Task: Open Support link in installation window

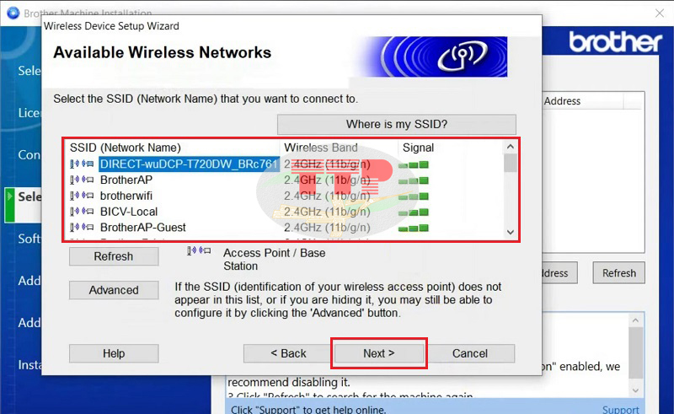Action: click(620, 409)
